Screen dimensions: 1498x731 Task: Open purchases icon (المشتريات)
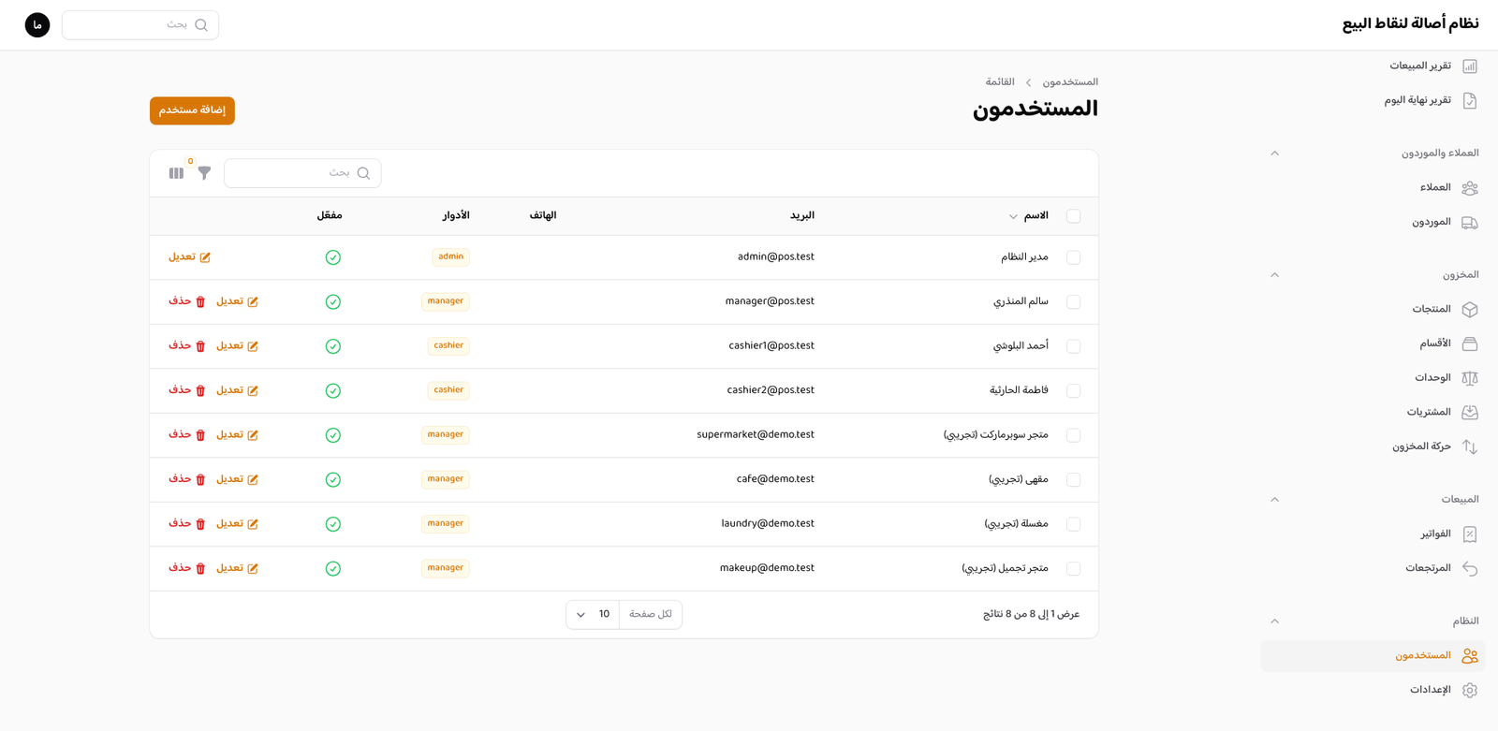pyautogui.click(x=1470, y=413)
